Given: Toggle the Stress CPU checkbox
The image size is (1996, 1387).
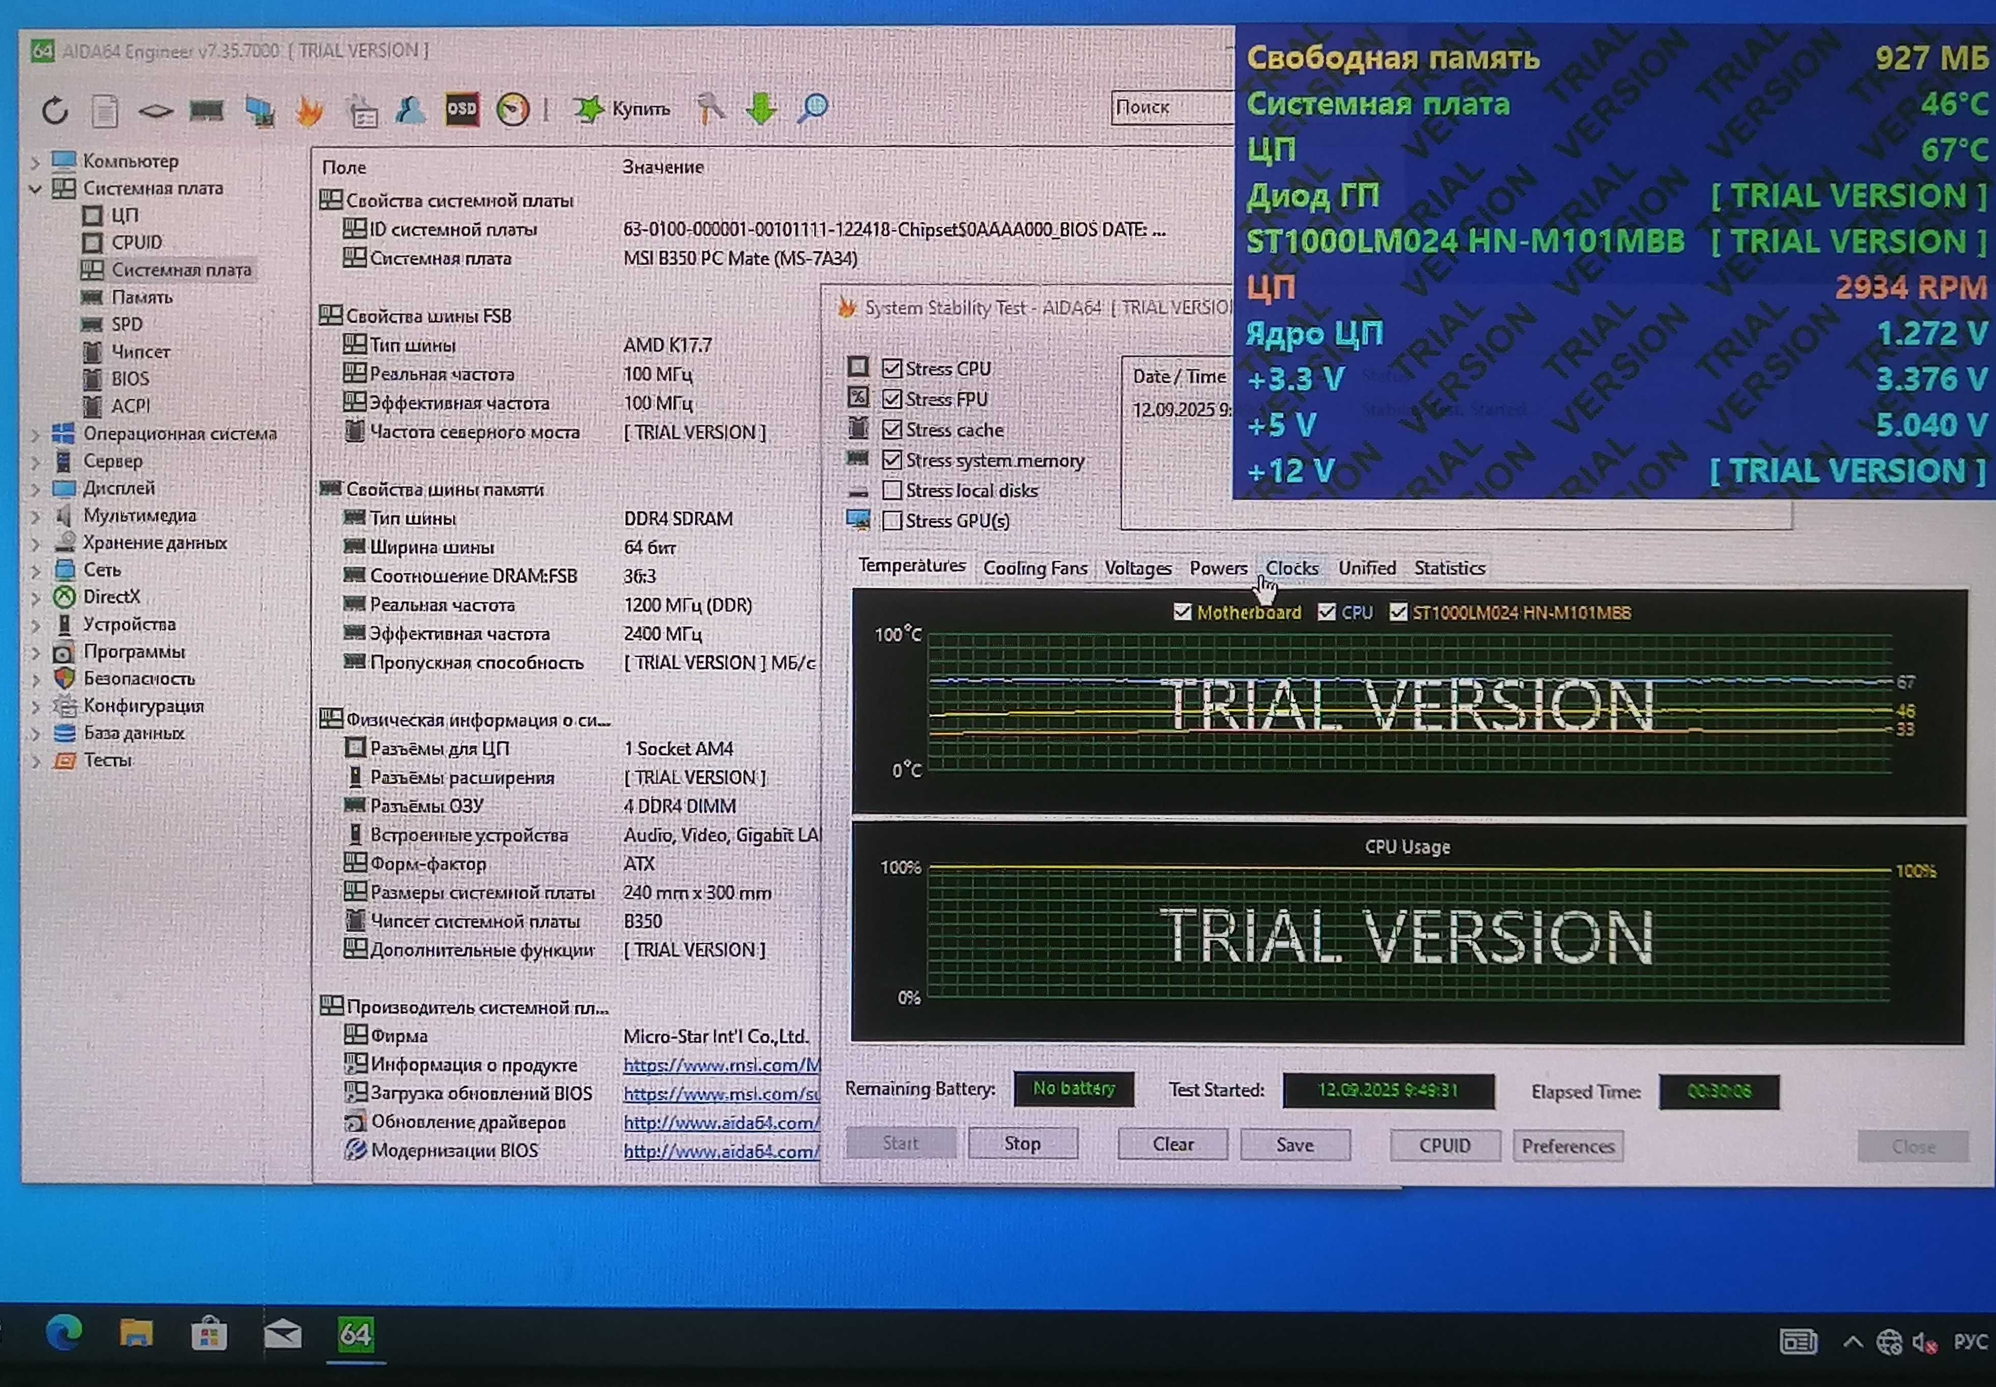Looking at the screenshot, I should click(x=891, y=369).
